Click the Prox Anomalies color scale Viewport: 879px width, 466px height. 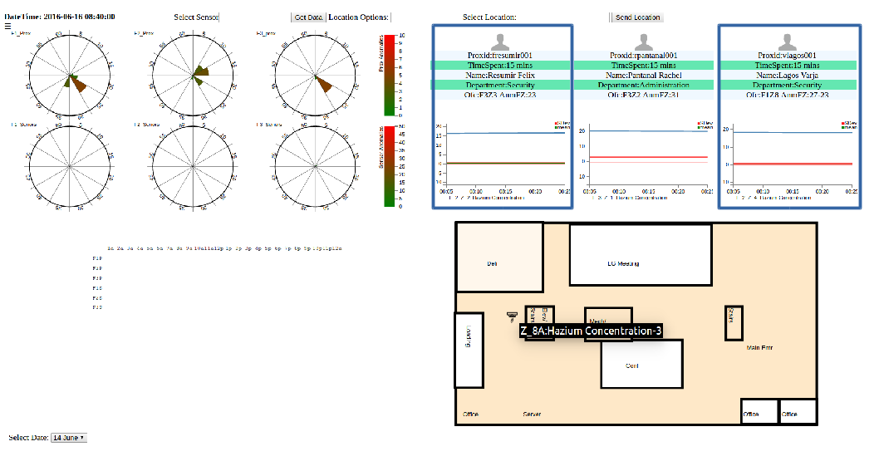pyautogui.click(x=388, y=76)
